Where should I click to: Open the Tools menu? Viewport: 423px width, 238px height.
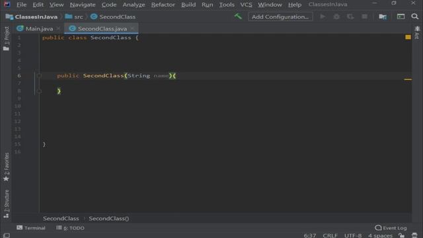pos(227,5)
